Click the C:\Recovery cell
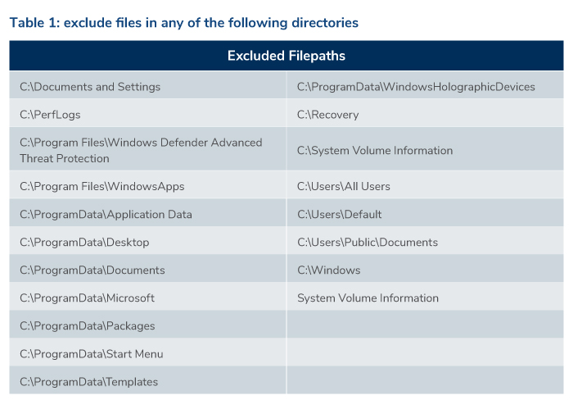The image size is (573, 400). tap(426, 115)
